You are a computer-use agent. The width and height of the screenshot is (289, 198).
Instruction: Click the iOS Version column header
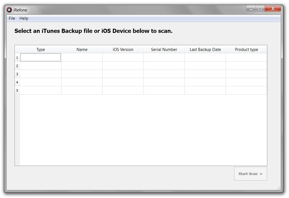click(123, 50)
